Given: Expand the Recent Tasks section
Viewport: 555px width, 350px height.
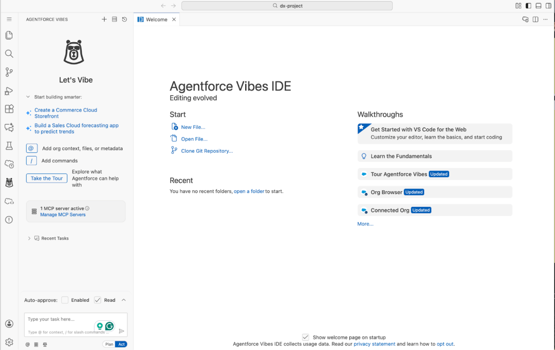Looking at the screenshot, I should [29, 238].
